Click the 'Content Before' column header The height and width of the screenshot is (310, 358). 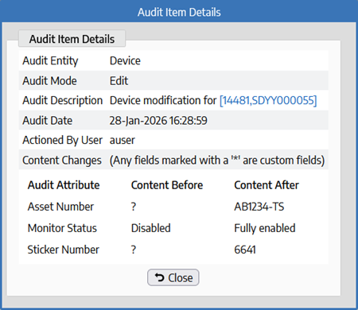(x=167, y=185)
